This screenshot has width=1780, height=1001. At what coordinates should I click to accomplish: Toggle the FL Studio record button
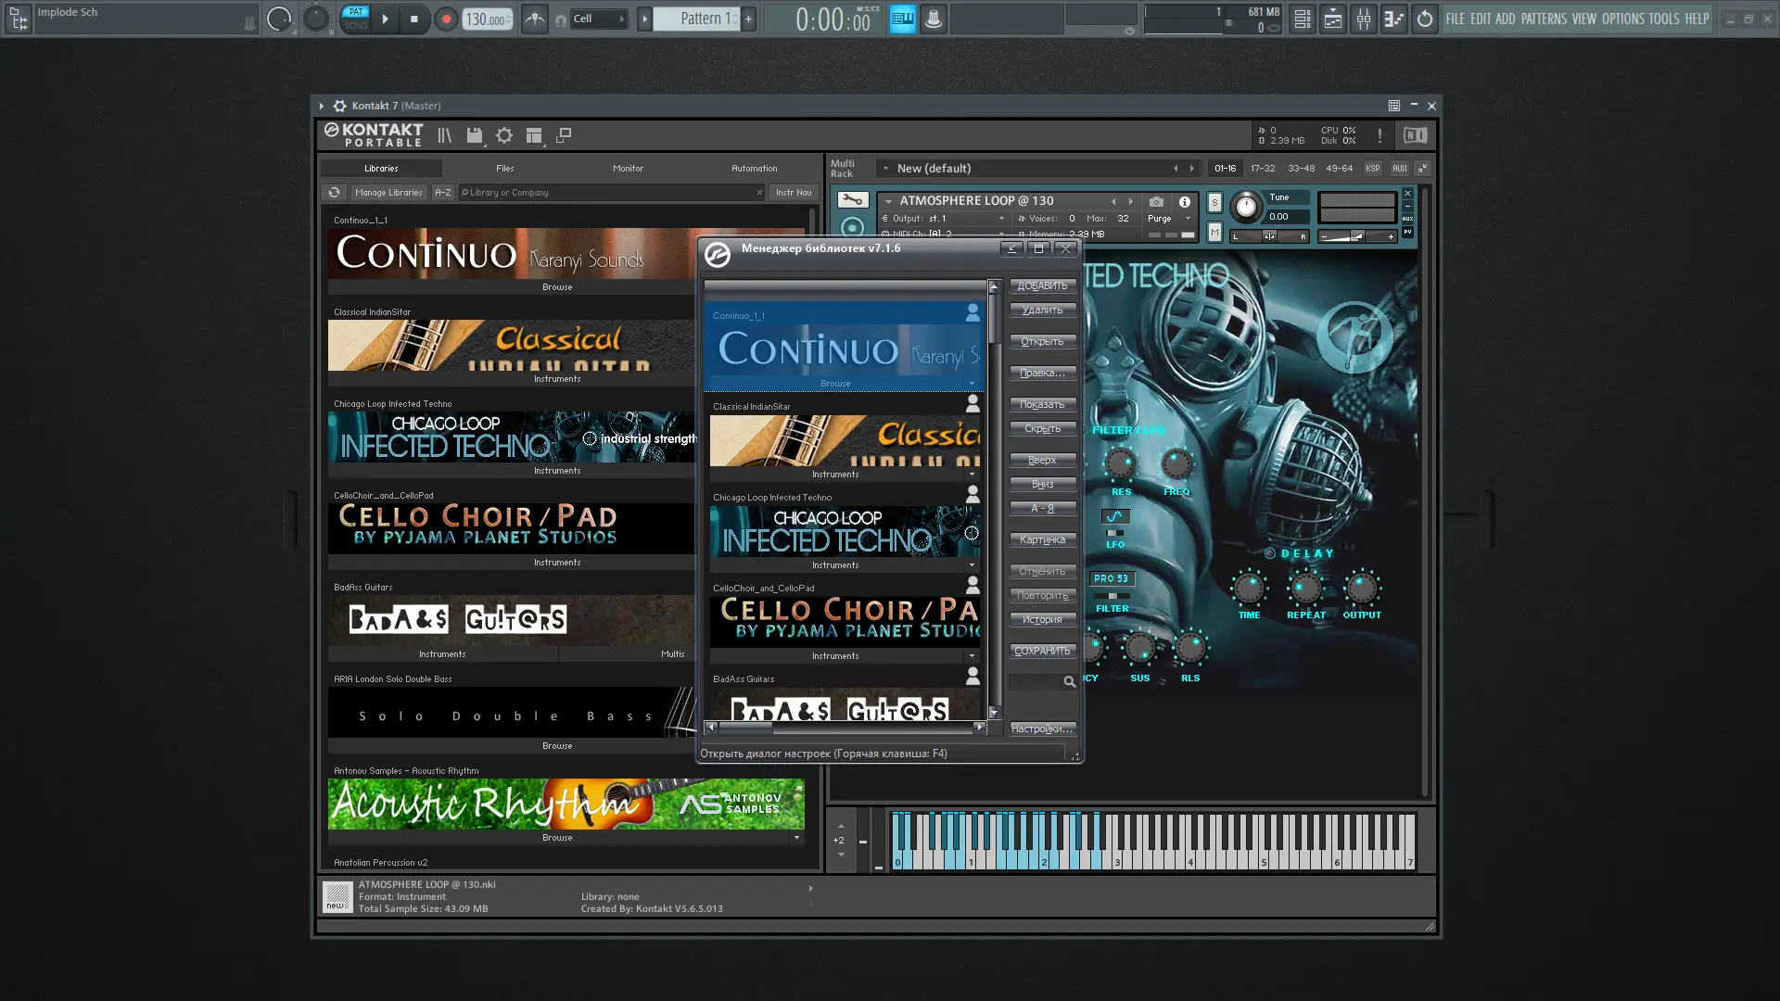click(x=446, y=19)
